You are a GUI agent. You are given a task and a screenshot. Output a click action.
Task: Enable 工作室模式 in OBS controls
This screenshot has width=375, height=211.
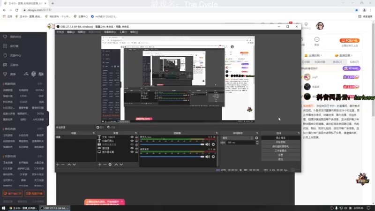point(280,151)
